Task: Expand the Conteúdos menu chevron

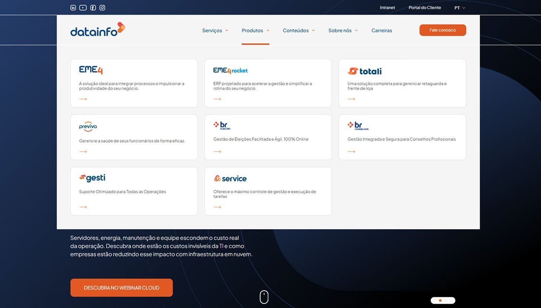Action: [313, 30]
